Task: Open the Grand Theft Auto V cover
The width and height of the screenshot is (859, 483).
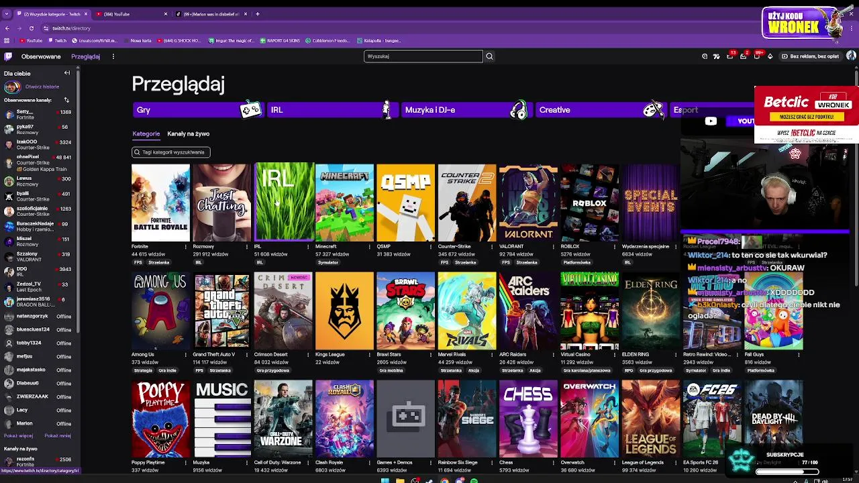Action: click(x=221, y=311)
